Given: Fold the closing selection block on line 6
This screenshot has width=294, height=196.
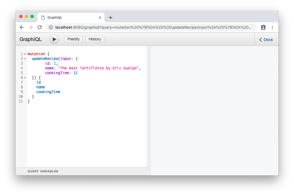Looking at the screenshot, I should pyautogui.click(x=25, y=78).
